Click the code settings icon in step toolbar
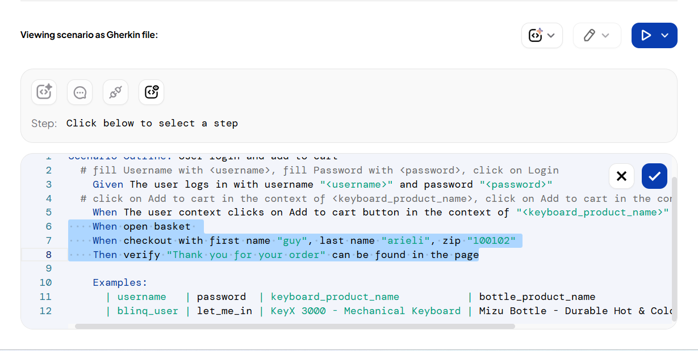Screen dimensions: 698x351 152,92
